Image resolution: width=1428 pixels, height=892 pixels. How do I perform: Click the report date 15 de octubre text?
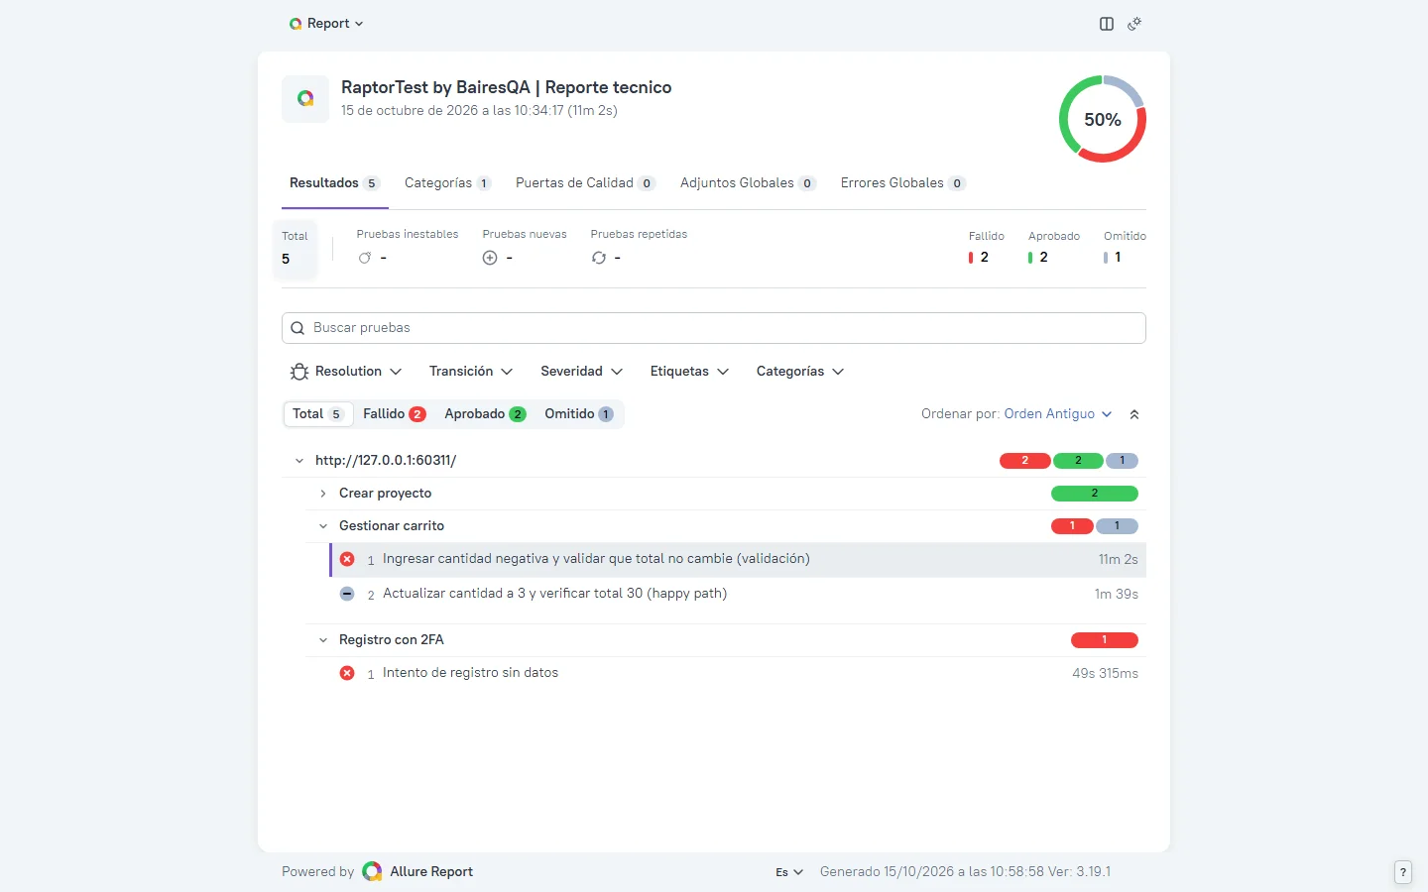(479, 111)
